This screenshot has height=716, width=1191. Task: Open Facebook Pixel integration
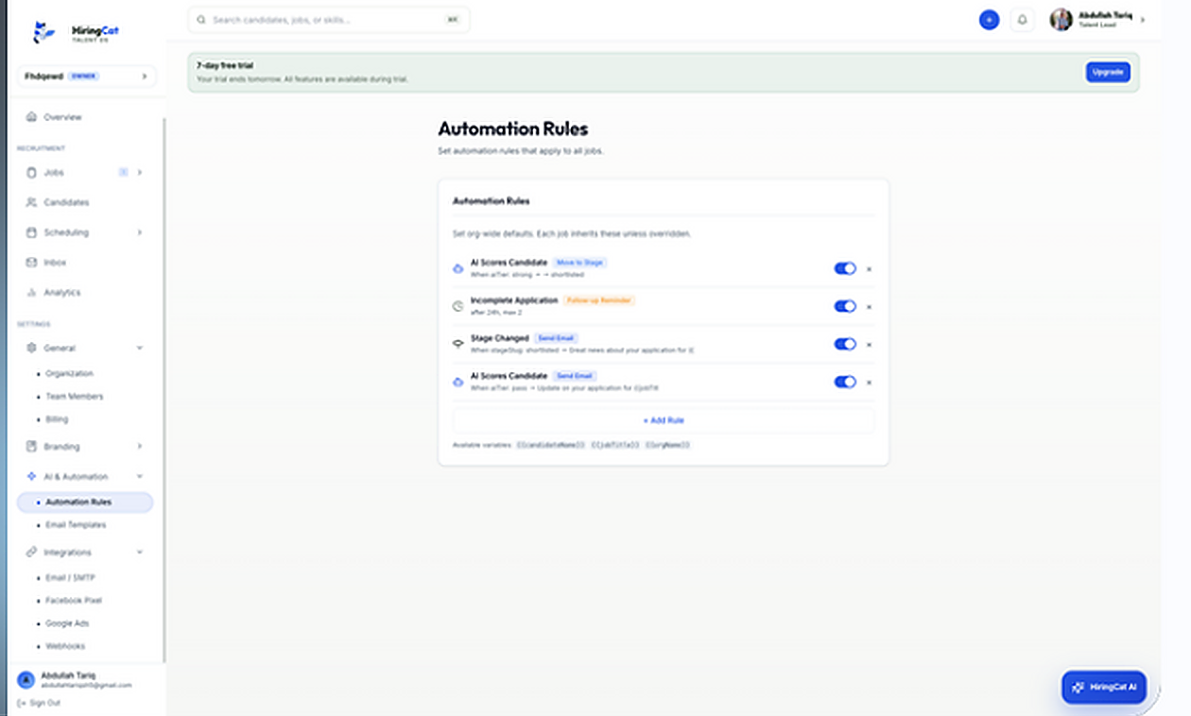coord(74,601)
